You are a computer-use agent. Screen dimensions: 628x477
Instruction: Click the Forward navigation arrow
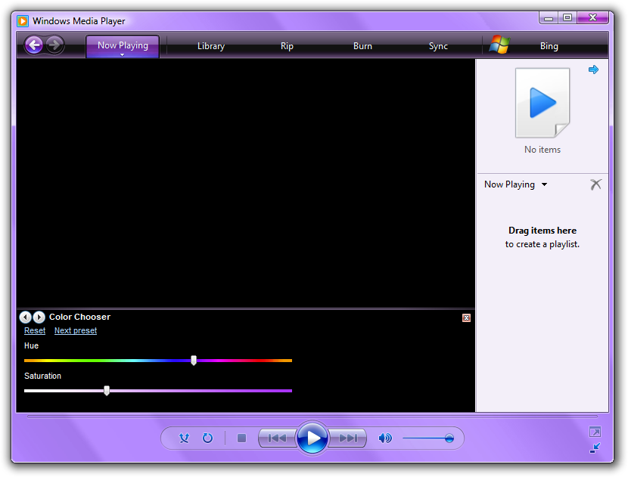(54, 45)
